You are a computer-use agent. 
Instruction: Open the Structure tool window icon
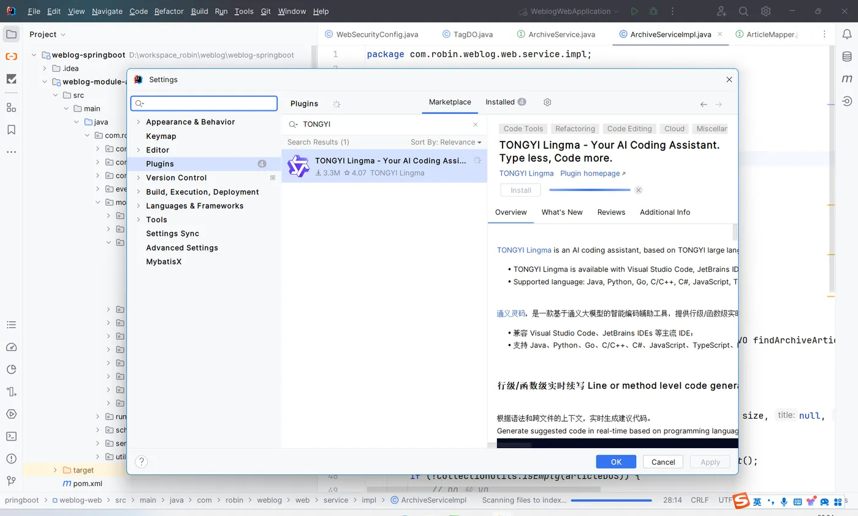click(11, 107)
